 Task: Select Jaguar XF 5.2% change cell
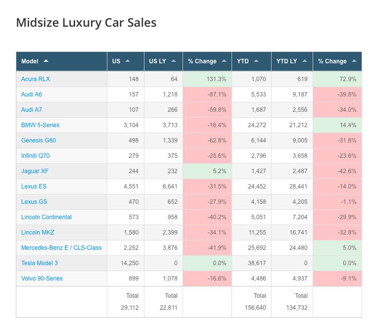[207, 171]
